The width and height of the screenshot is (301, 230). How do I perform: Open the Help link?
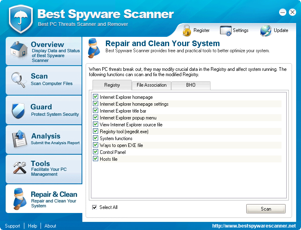click(x=32, y=226)
